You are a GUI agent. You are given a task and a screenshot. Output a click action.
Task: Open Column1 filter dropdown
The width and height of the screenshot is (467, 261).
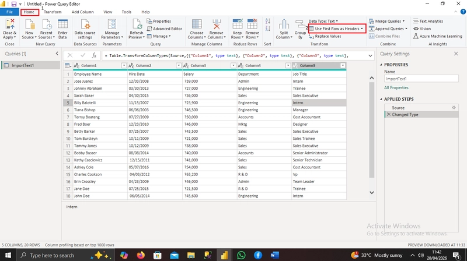click(x=124, y=65)
